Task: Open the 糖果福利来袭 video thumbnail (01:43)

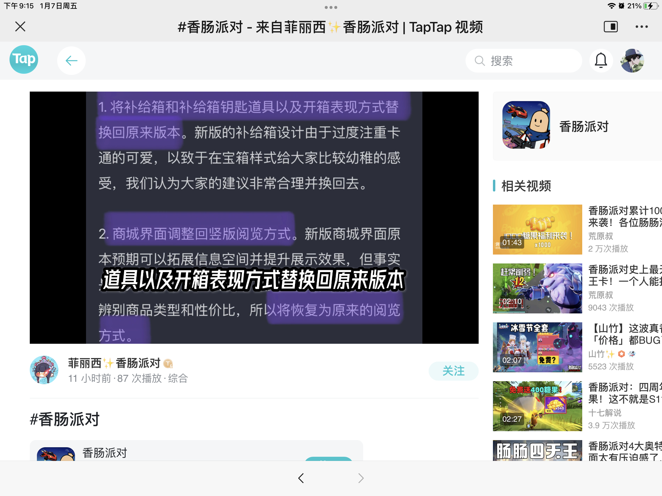Action: (537, 229)
